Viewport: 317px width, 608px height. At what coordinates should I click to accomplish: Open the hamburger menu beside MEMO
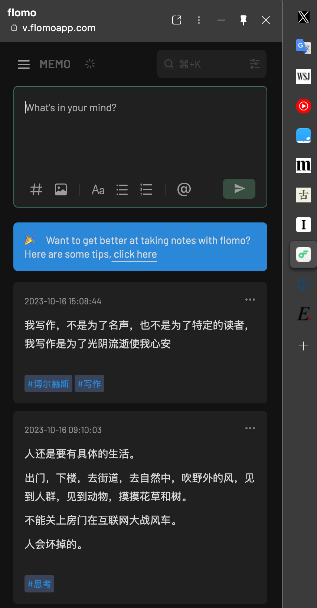point(24,65)
